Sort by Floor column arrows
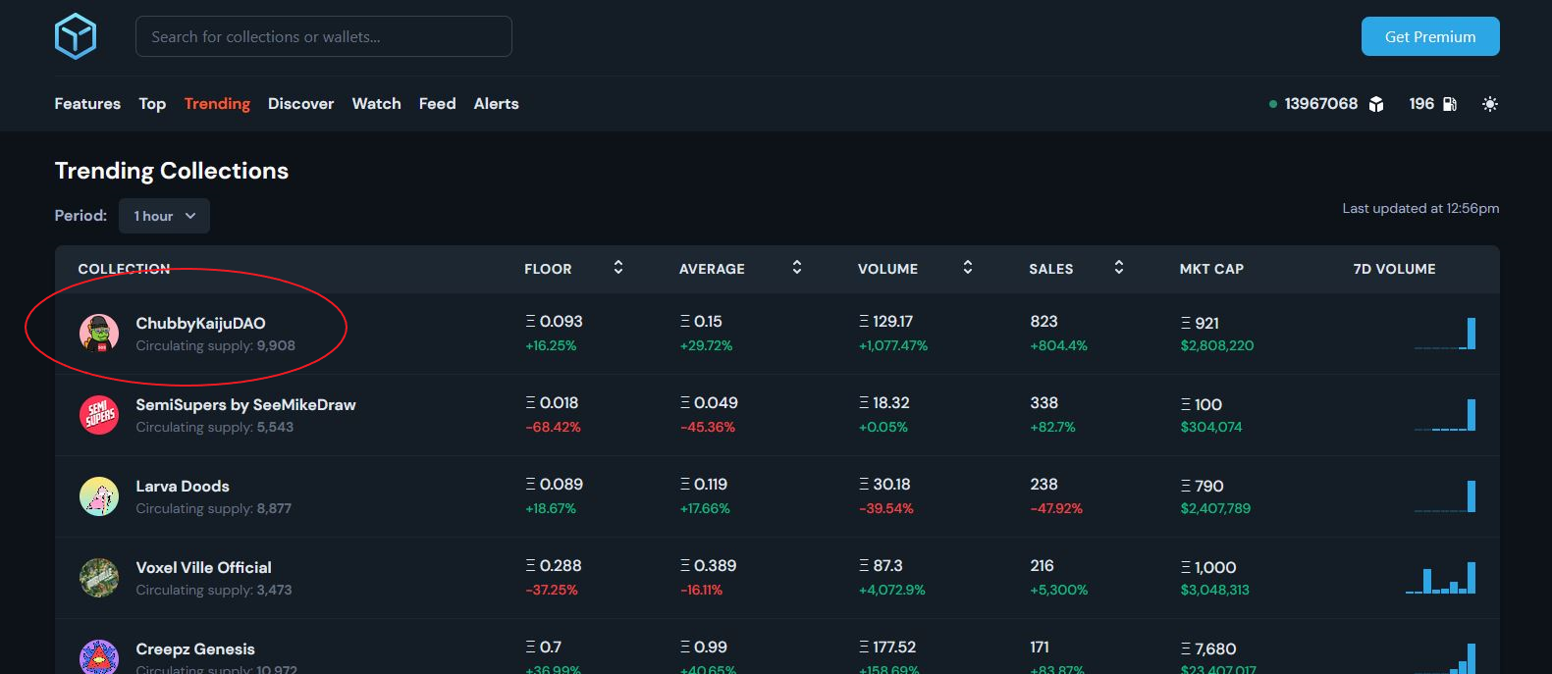 click(618, 267)
